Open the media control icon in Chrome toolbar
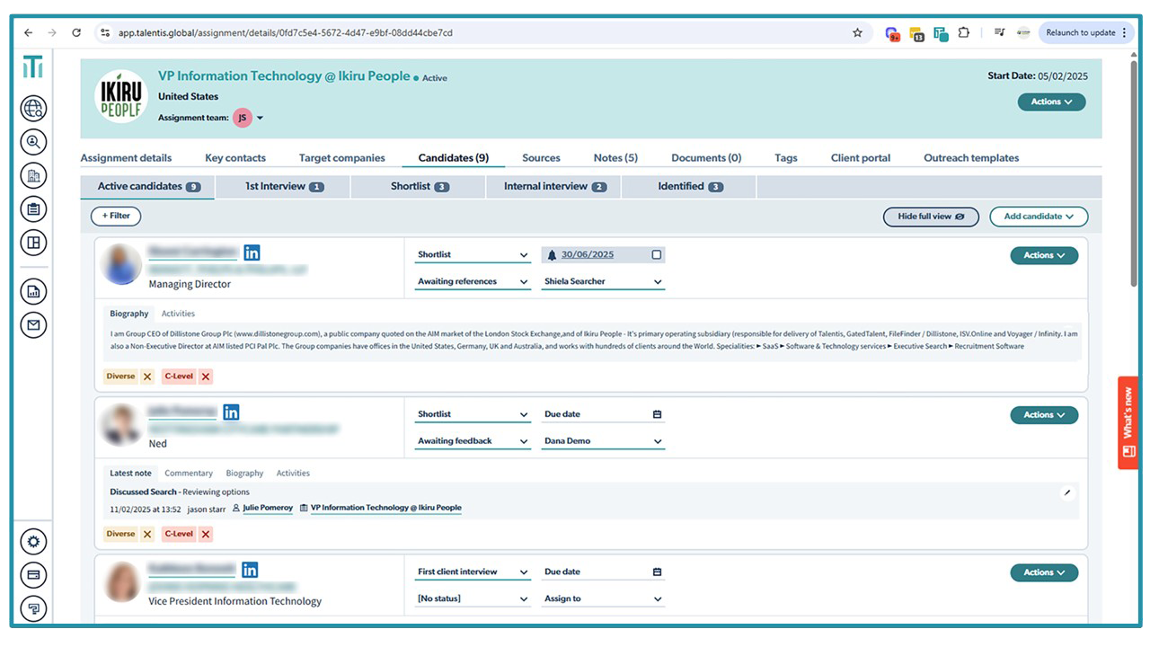The height and width of the screenshot is (647, 1150). click(x=999, y=32)
